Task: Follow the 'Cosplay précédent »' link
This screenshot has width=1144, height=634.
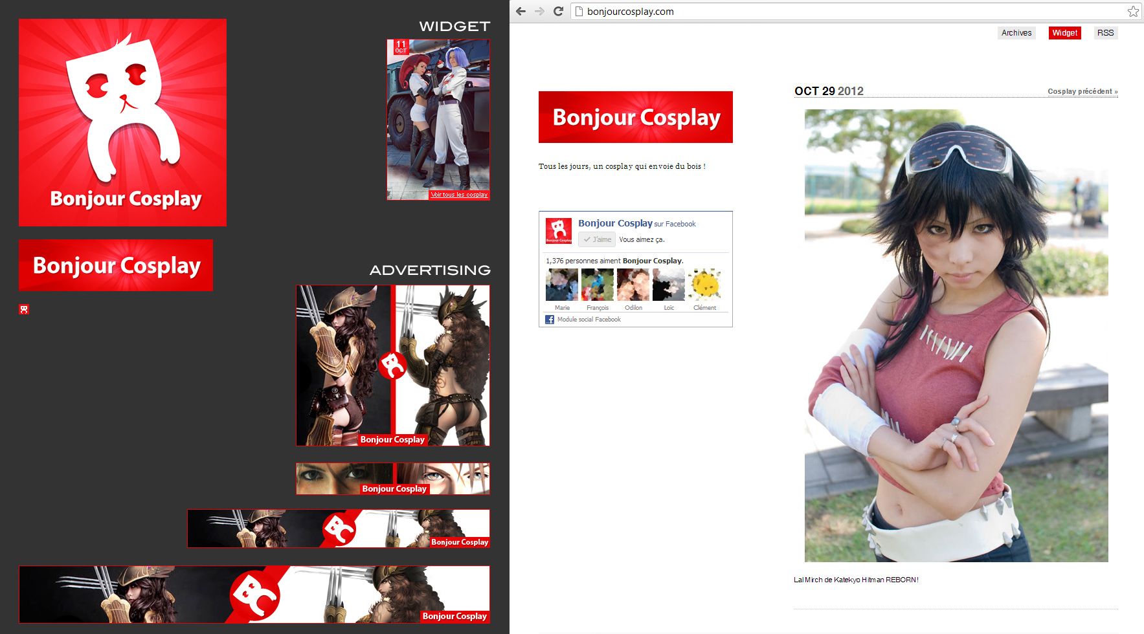Action: (1082, 91)
